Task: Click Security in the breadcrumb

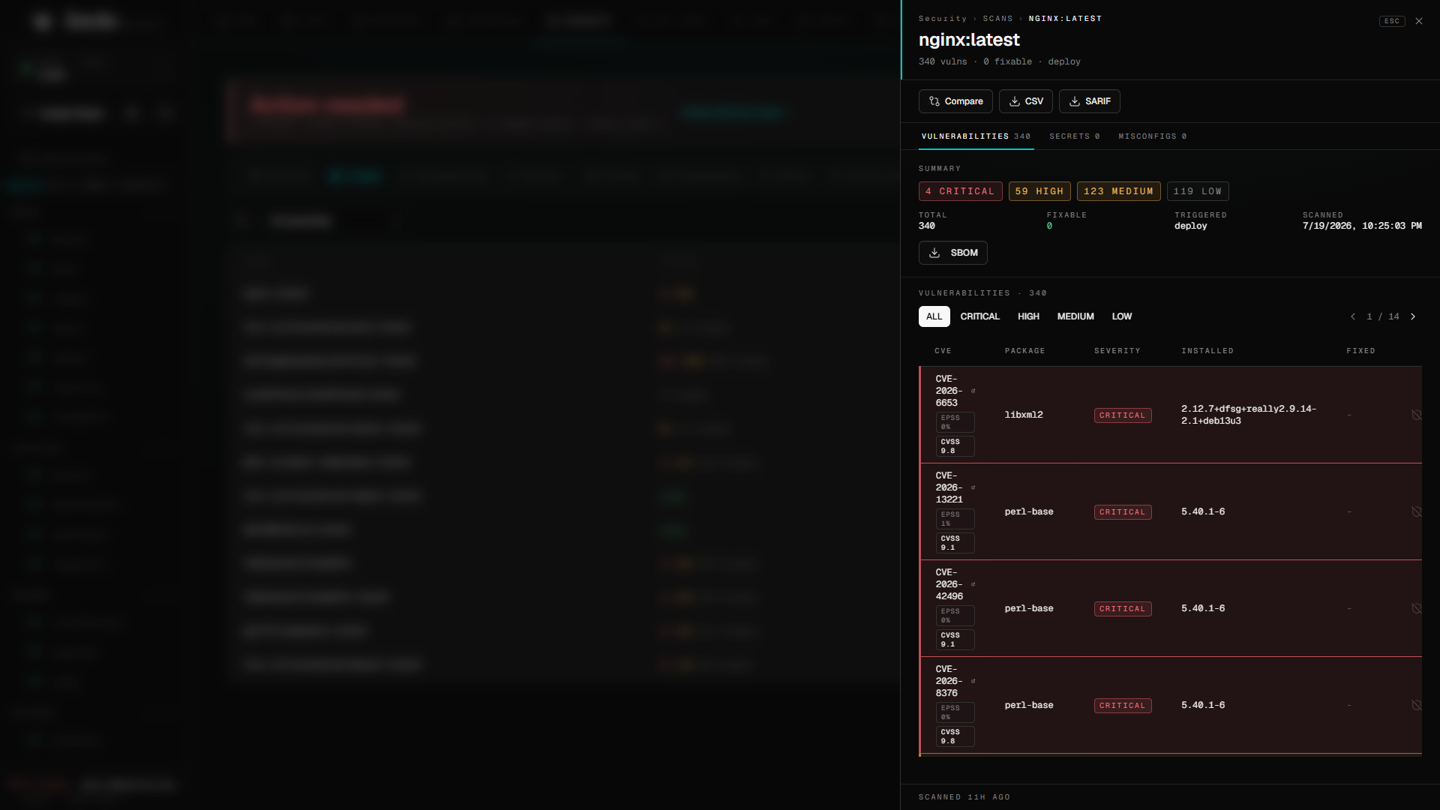Action: tap(943, 19)
